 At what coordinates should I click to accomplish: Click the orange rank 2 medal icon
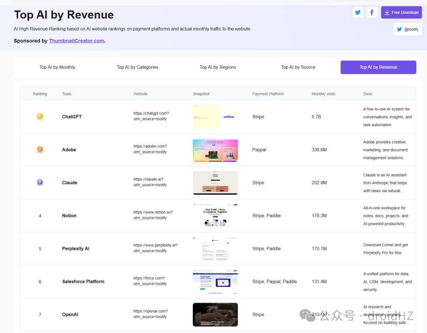pyautogui.click(x=40, y=149)
